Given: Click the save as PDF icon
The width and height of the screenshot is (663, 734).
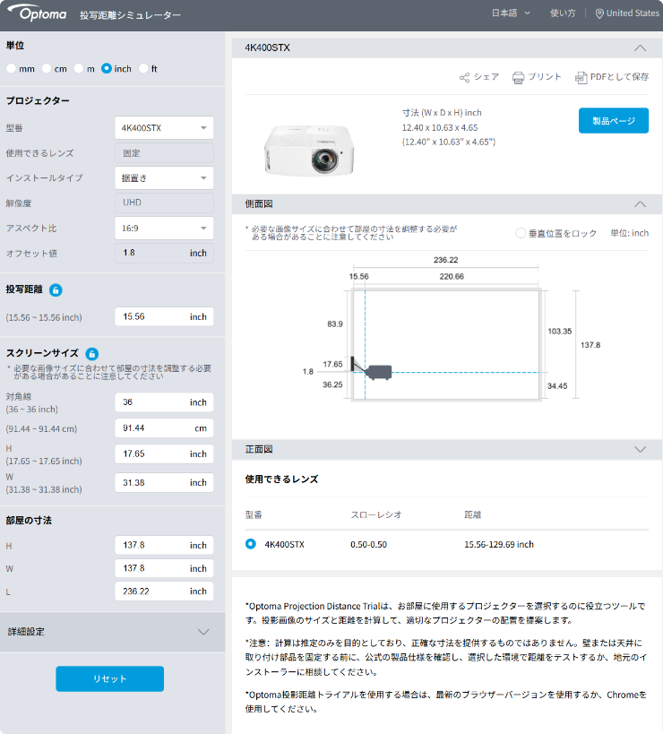Looking at the screenshot, I should (581, 78).
